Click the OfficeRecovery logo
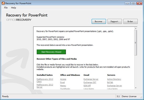This screenshot has height=100, width=144. pyautogui.click(x=19, y=20)
